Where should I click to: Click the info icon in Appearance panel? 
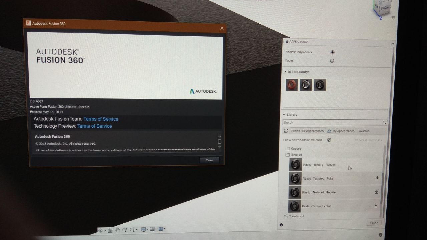point(281,225)
